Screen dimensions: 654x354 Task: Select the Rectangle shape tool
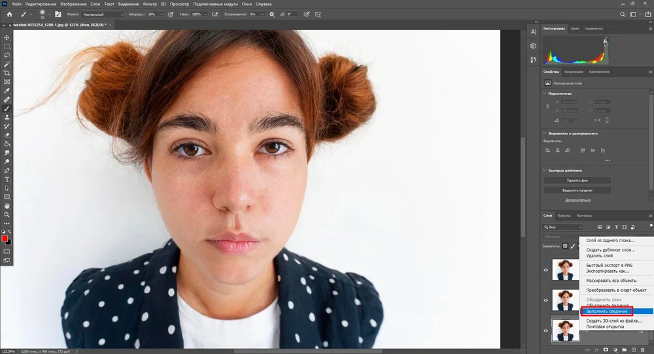coord(7,197)
